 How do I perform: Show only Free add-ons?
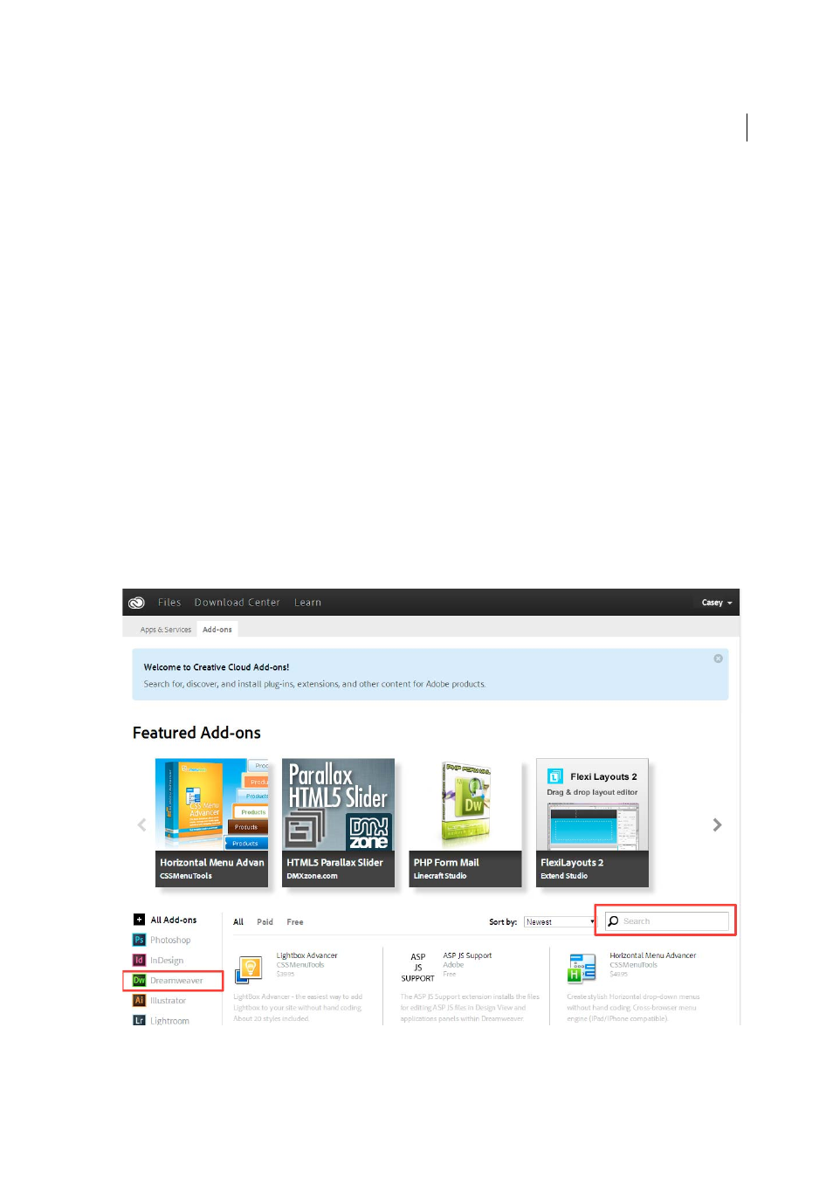[295, 922]
